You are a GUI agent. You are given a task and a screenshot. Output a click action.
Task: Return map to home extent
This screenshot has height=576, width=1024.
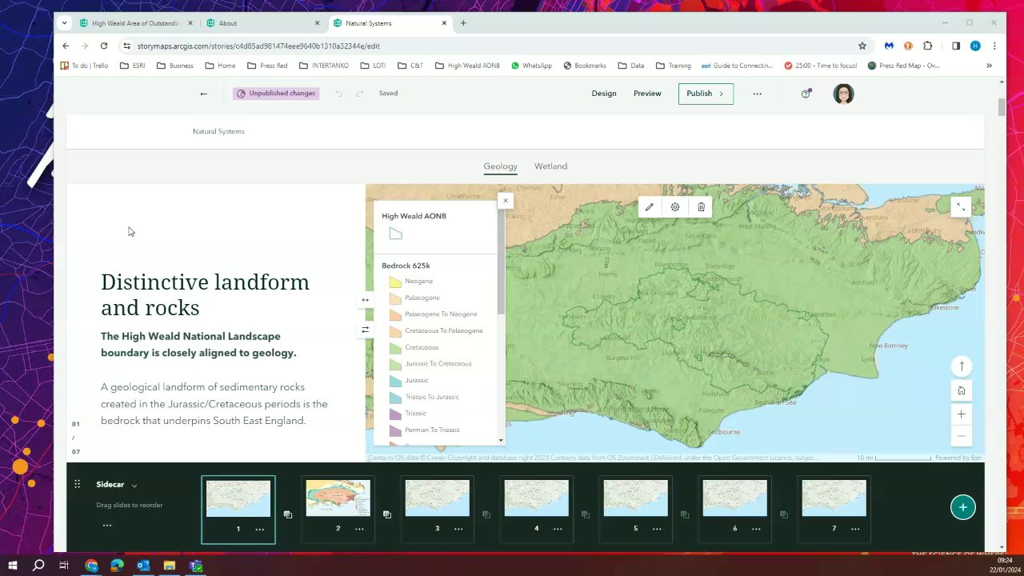962,390
